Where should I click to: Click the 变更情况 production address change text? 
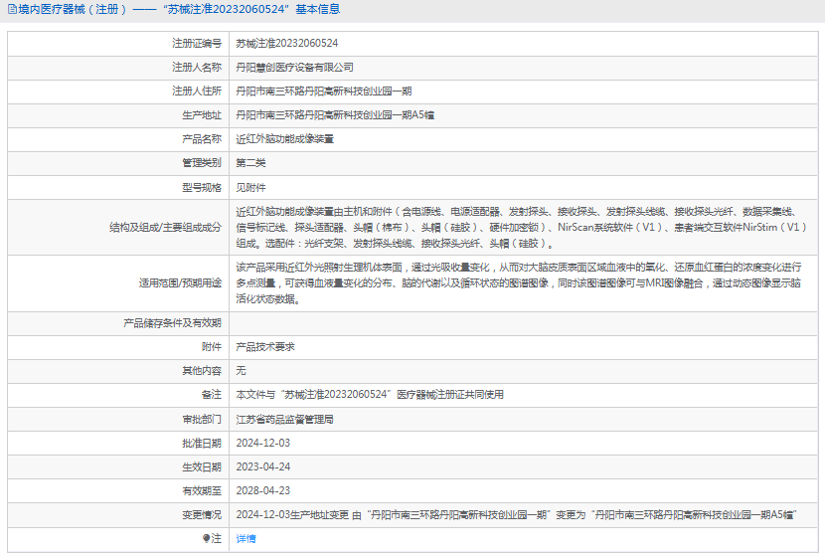tap(517, 515)
